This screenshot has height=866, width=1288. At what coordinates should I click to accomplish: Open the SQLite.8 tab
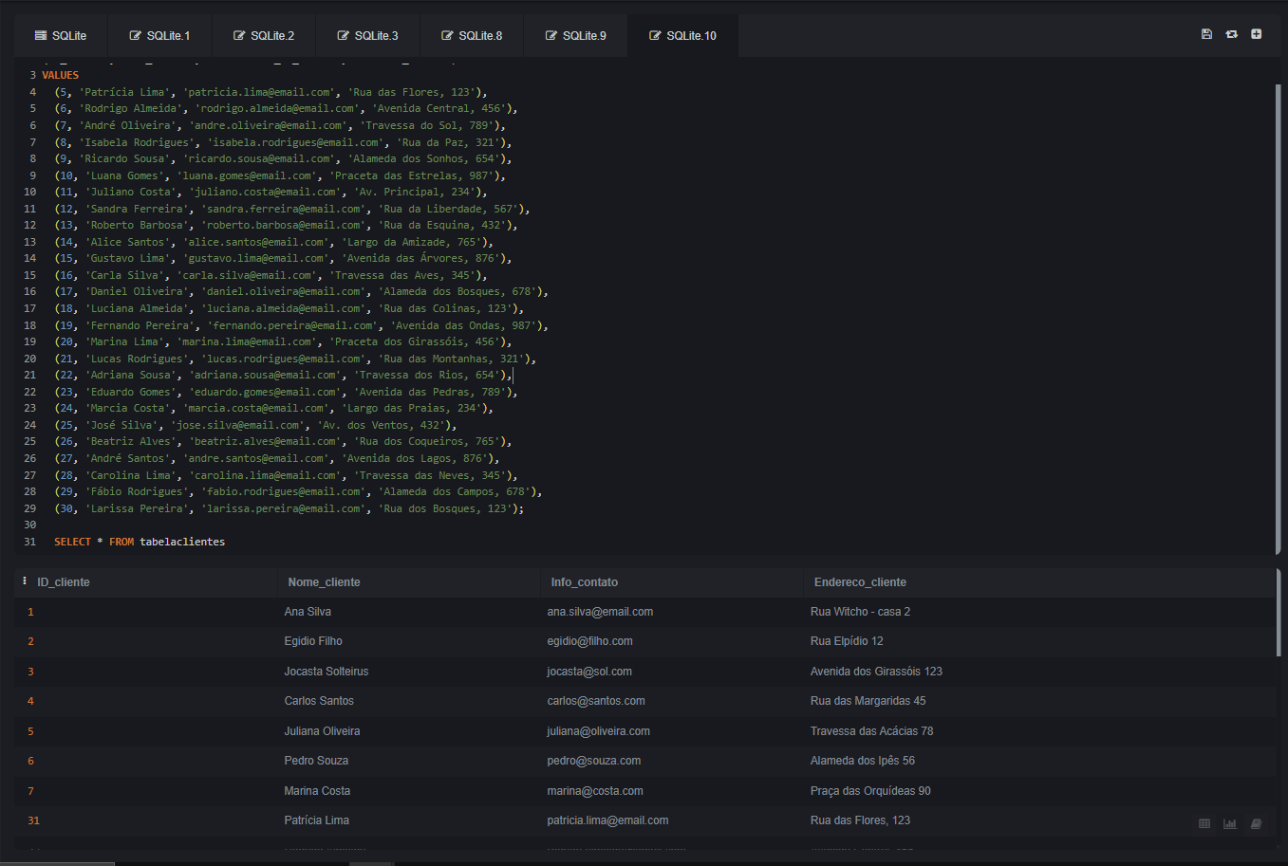point(472,36)
